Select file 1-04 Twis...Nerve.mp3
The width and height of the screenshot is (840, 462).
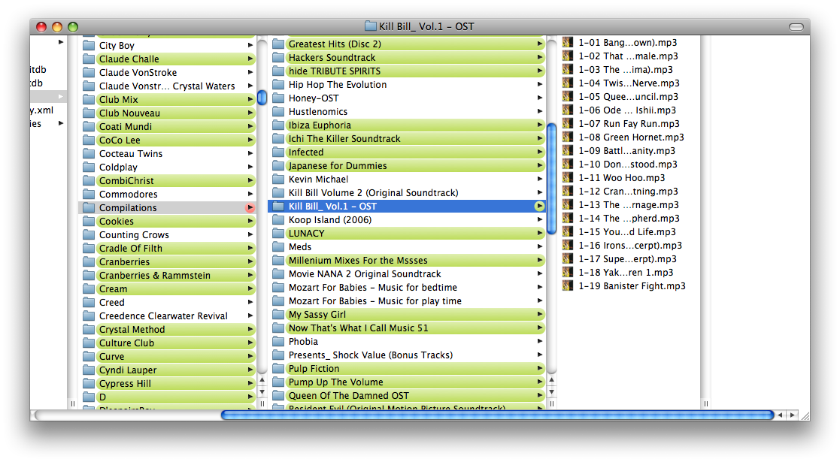628,83
